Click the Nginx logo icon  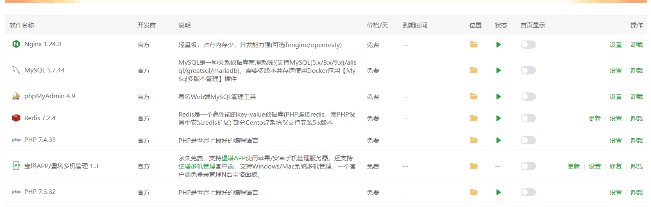[x=16, y=44]
